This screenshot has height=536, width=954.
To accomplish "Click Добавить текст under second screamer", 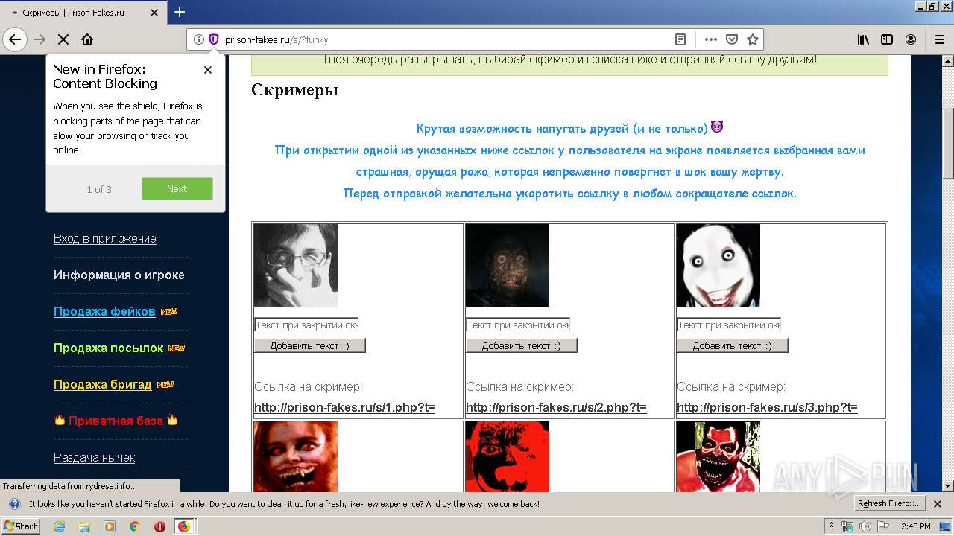I will point(522,345).
